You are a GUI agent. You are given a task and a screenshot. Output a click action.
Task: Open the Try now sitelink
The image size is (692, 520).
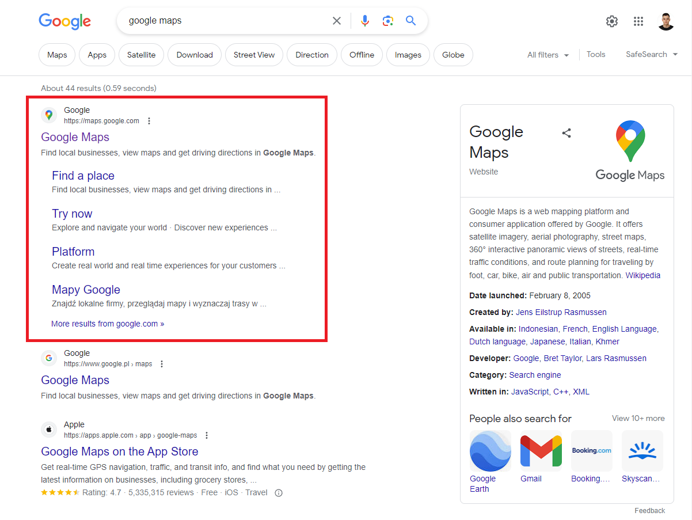coord(72,214)
